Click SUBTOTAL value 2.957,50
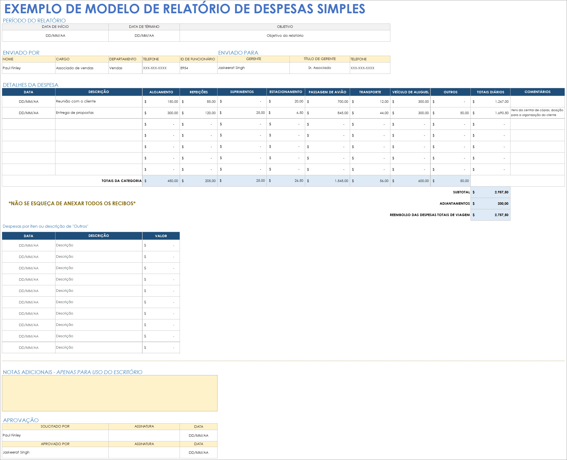The image size is (567, 460). tap(490, 192)
